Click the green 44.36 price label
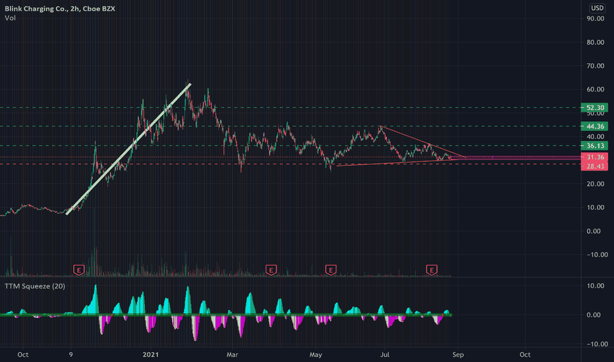 (594, 126)
